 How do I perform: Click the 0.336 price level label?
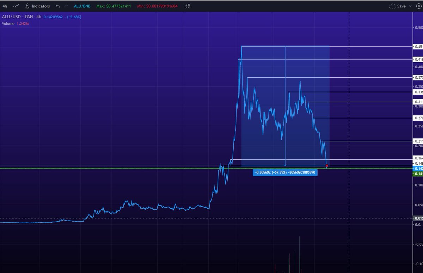coord(418,92)
